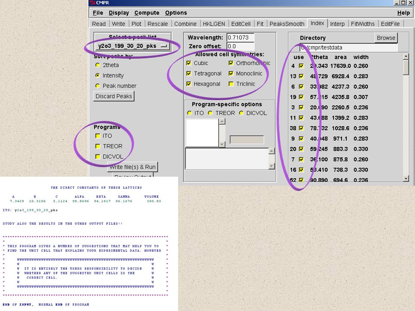The width and height of the screenshot is (415, 311).
Task: Click the options list box scroll up arrow
Action: (x=222, y=121)
